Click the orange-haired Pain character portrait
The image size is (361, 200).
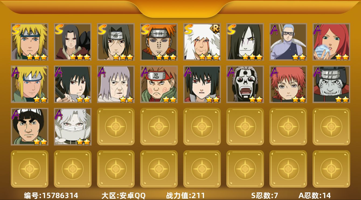coord(159,42)
